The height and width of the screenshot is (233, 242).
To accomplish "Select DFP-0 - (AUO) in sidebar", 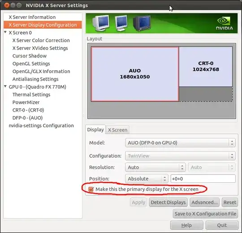I will coord(27,118).
